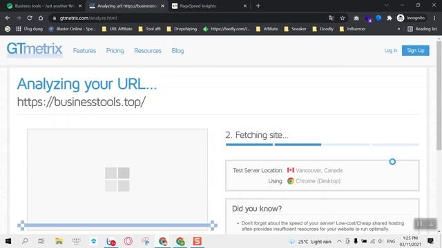
Task: Open the red Opera icon on taskbar
Action: (x=128, y=241)
